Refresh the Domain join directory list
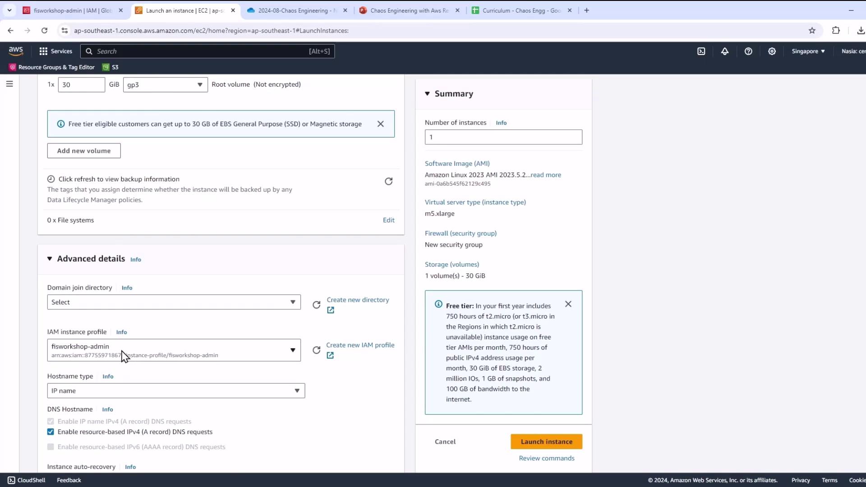 317,305
